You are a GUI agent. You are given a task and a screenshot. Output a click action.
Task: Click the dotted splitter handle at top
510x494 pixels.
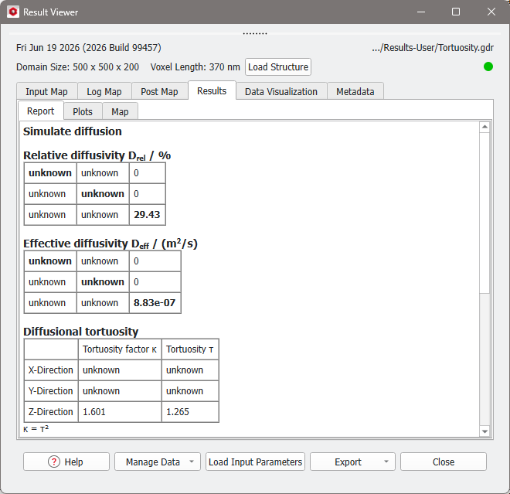(x=255, y=33)
